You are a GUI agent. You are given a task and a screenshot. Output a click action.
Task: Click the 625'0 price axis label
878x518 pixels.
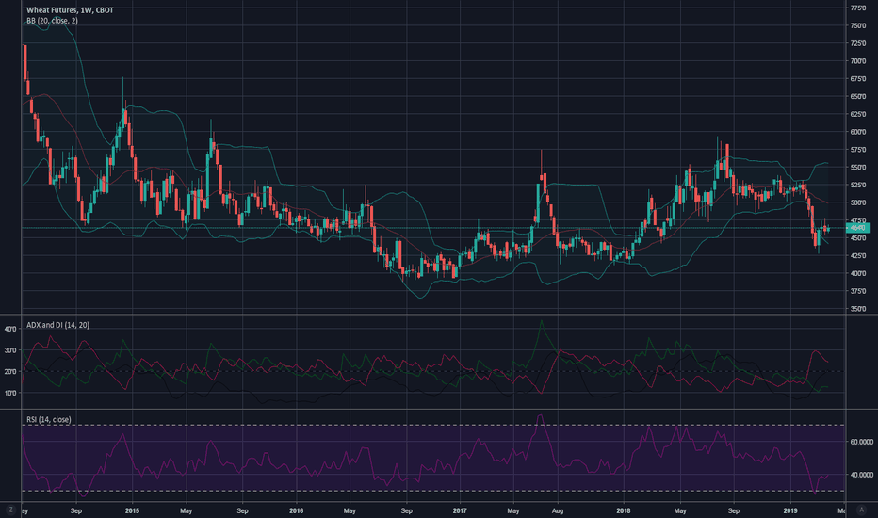click(x=858, y=114)
